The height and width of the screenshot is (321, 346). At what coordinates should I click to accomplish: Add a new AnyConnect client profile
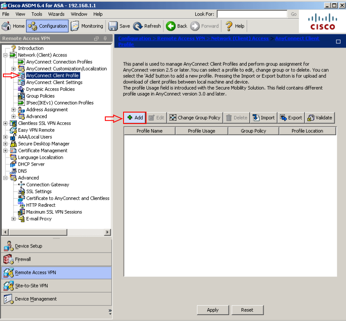135,118
